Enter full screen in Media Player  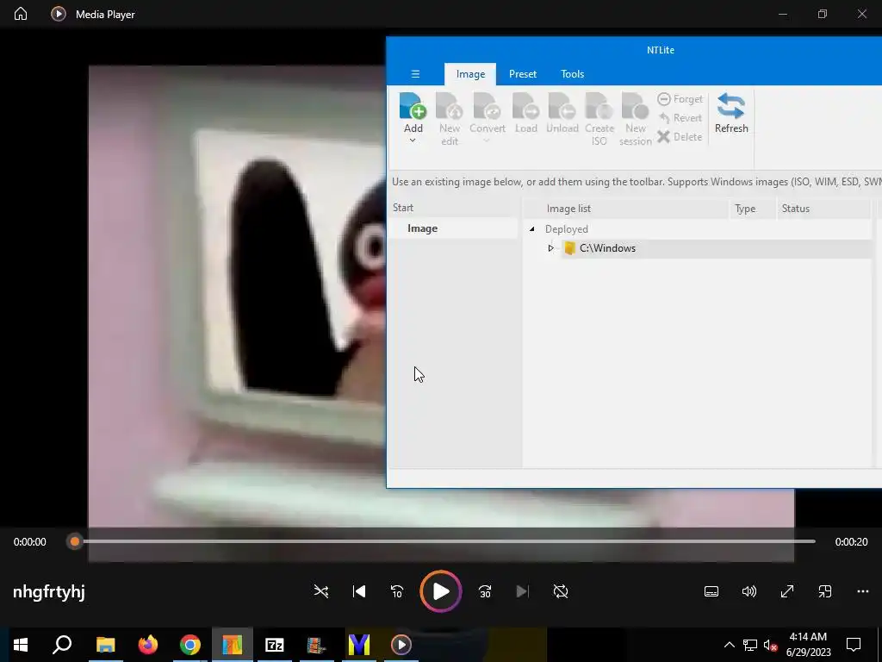tap(787, 591)
